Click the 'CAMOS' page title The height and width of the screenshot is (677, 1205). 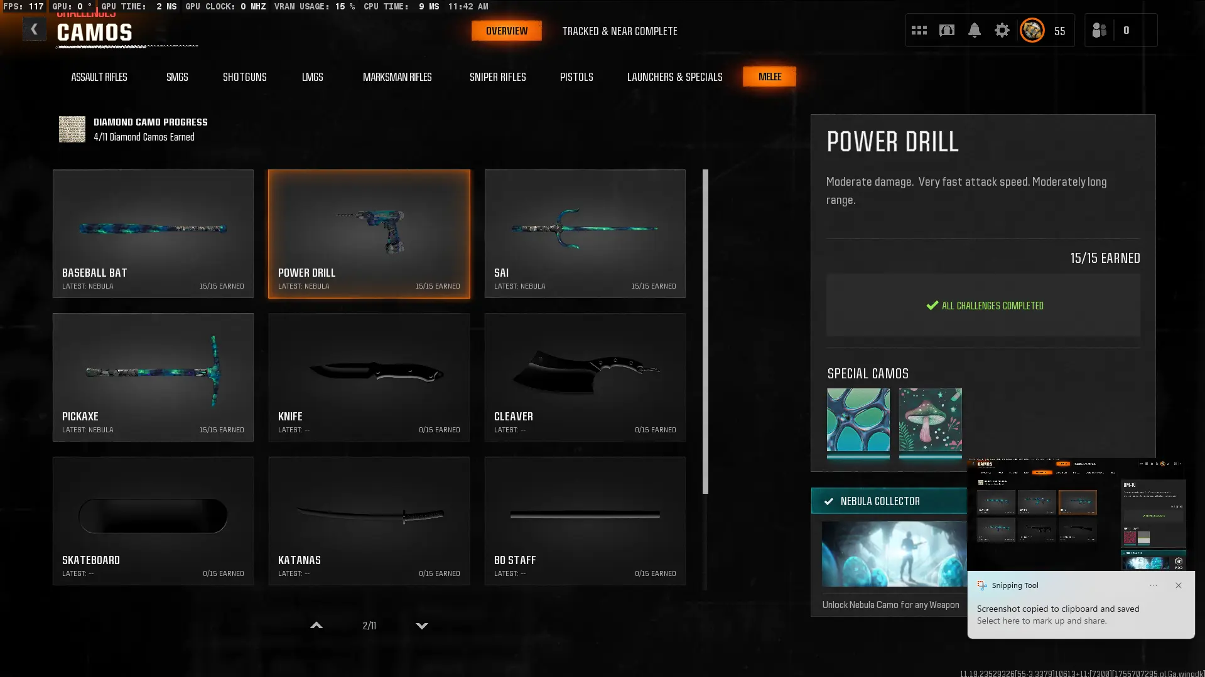(x=95, y=33)
